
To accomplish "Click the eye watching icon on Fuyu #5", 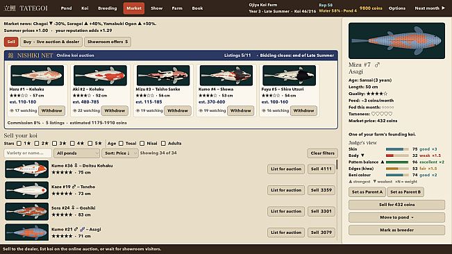I will 264,110.
